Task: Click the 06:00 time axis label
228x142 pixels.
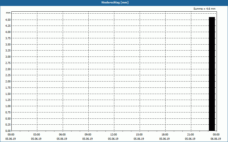Action: (x=62, y=135)
